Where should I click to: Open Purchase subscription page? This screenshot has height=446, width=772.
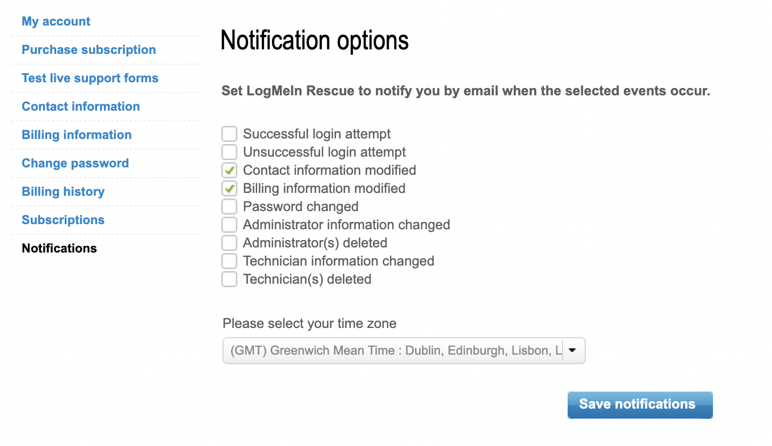coord(88,49)
